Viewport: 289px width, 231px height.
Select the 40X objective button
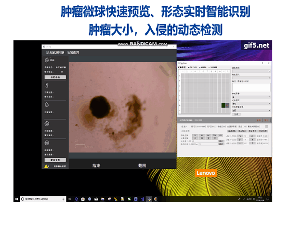click(220, 135)
